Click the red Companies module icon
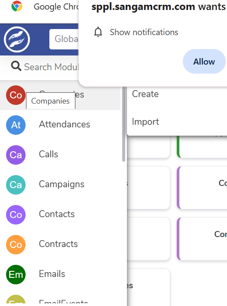 pyautogui.click(x=16, y=95)
